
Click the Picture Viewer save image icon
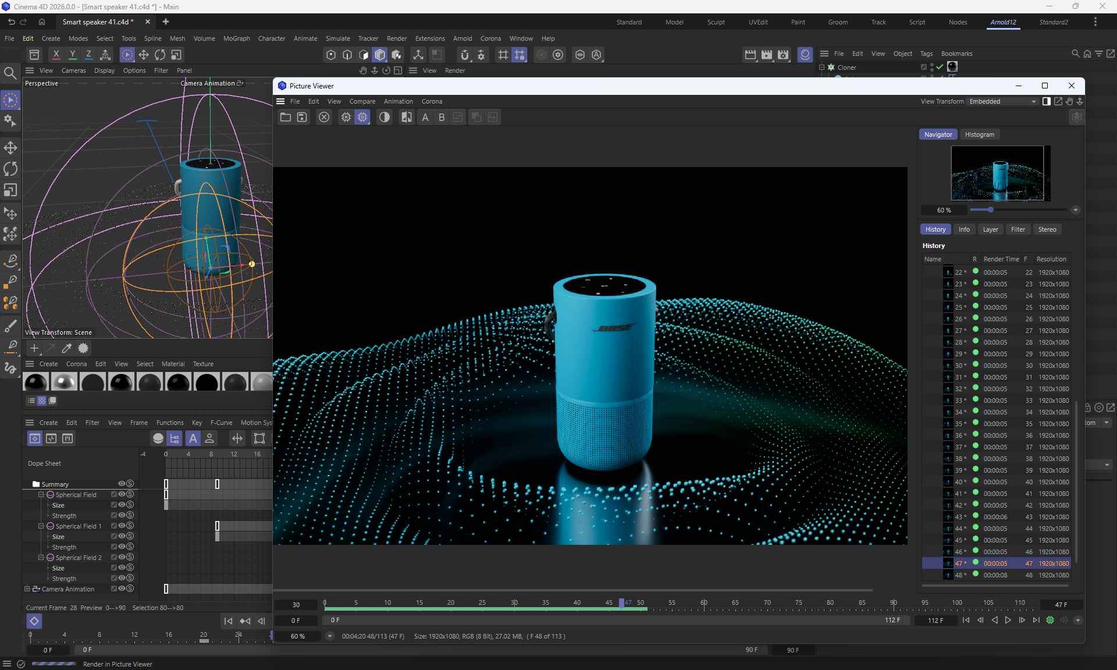[x=302, y=117]
